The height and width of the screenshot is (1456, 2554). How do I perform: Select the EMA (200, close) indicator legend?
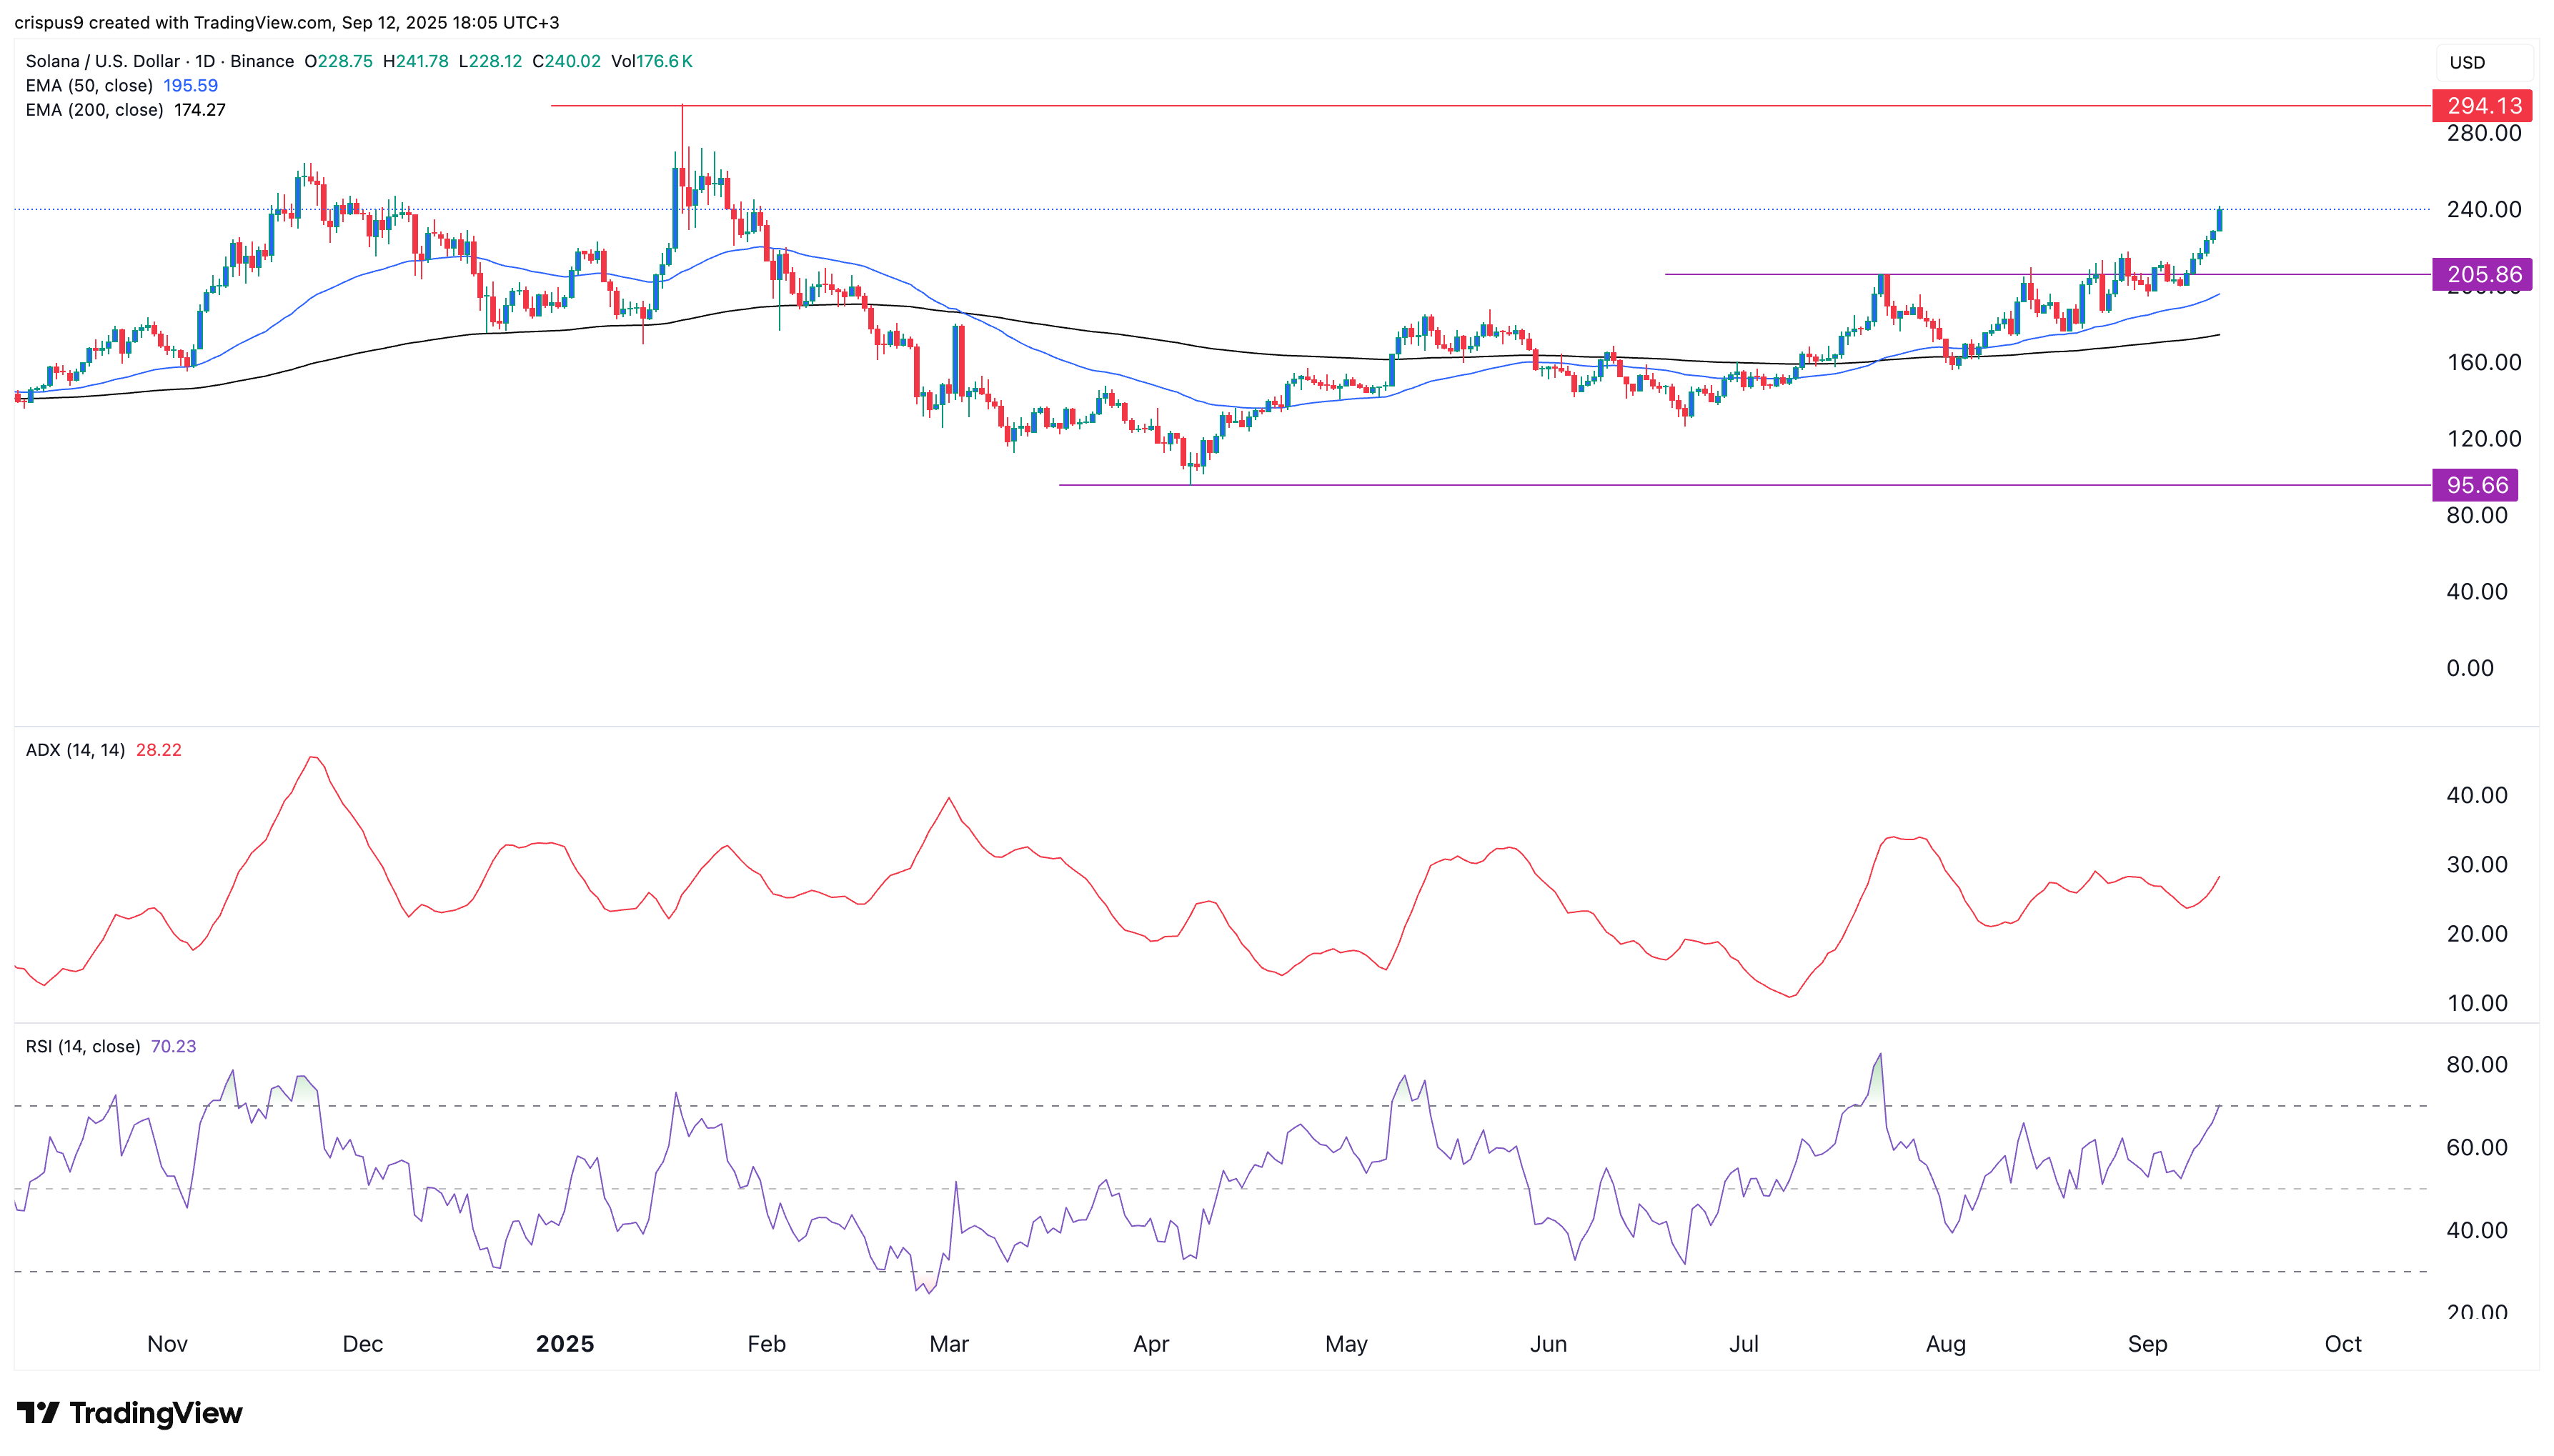[x=94, y=110]
